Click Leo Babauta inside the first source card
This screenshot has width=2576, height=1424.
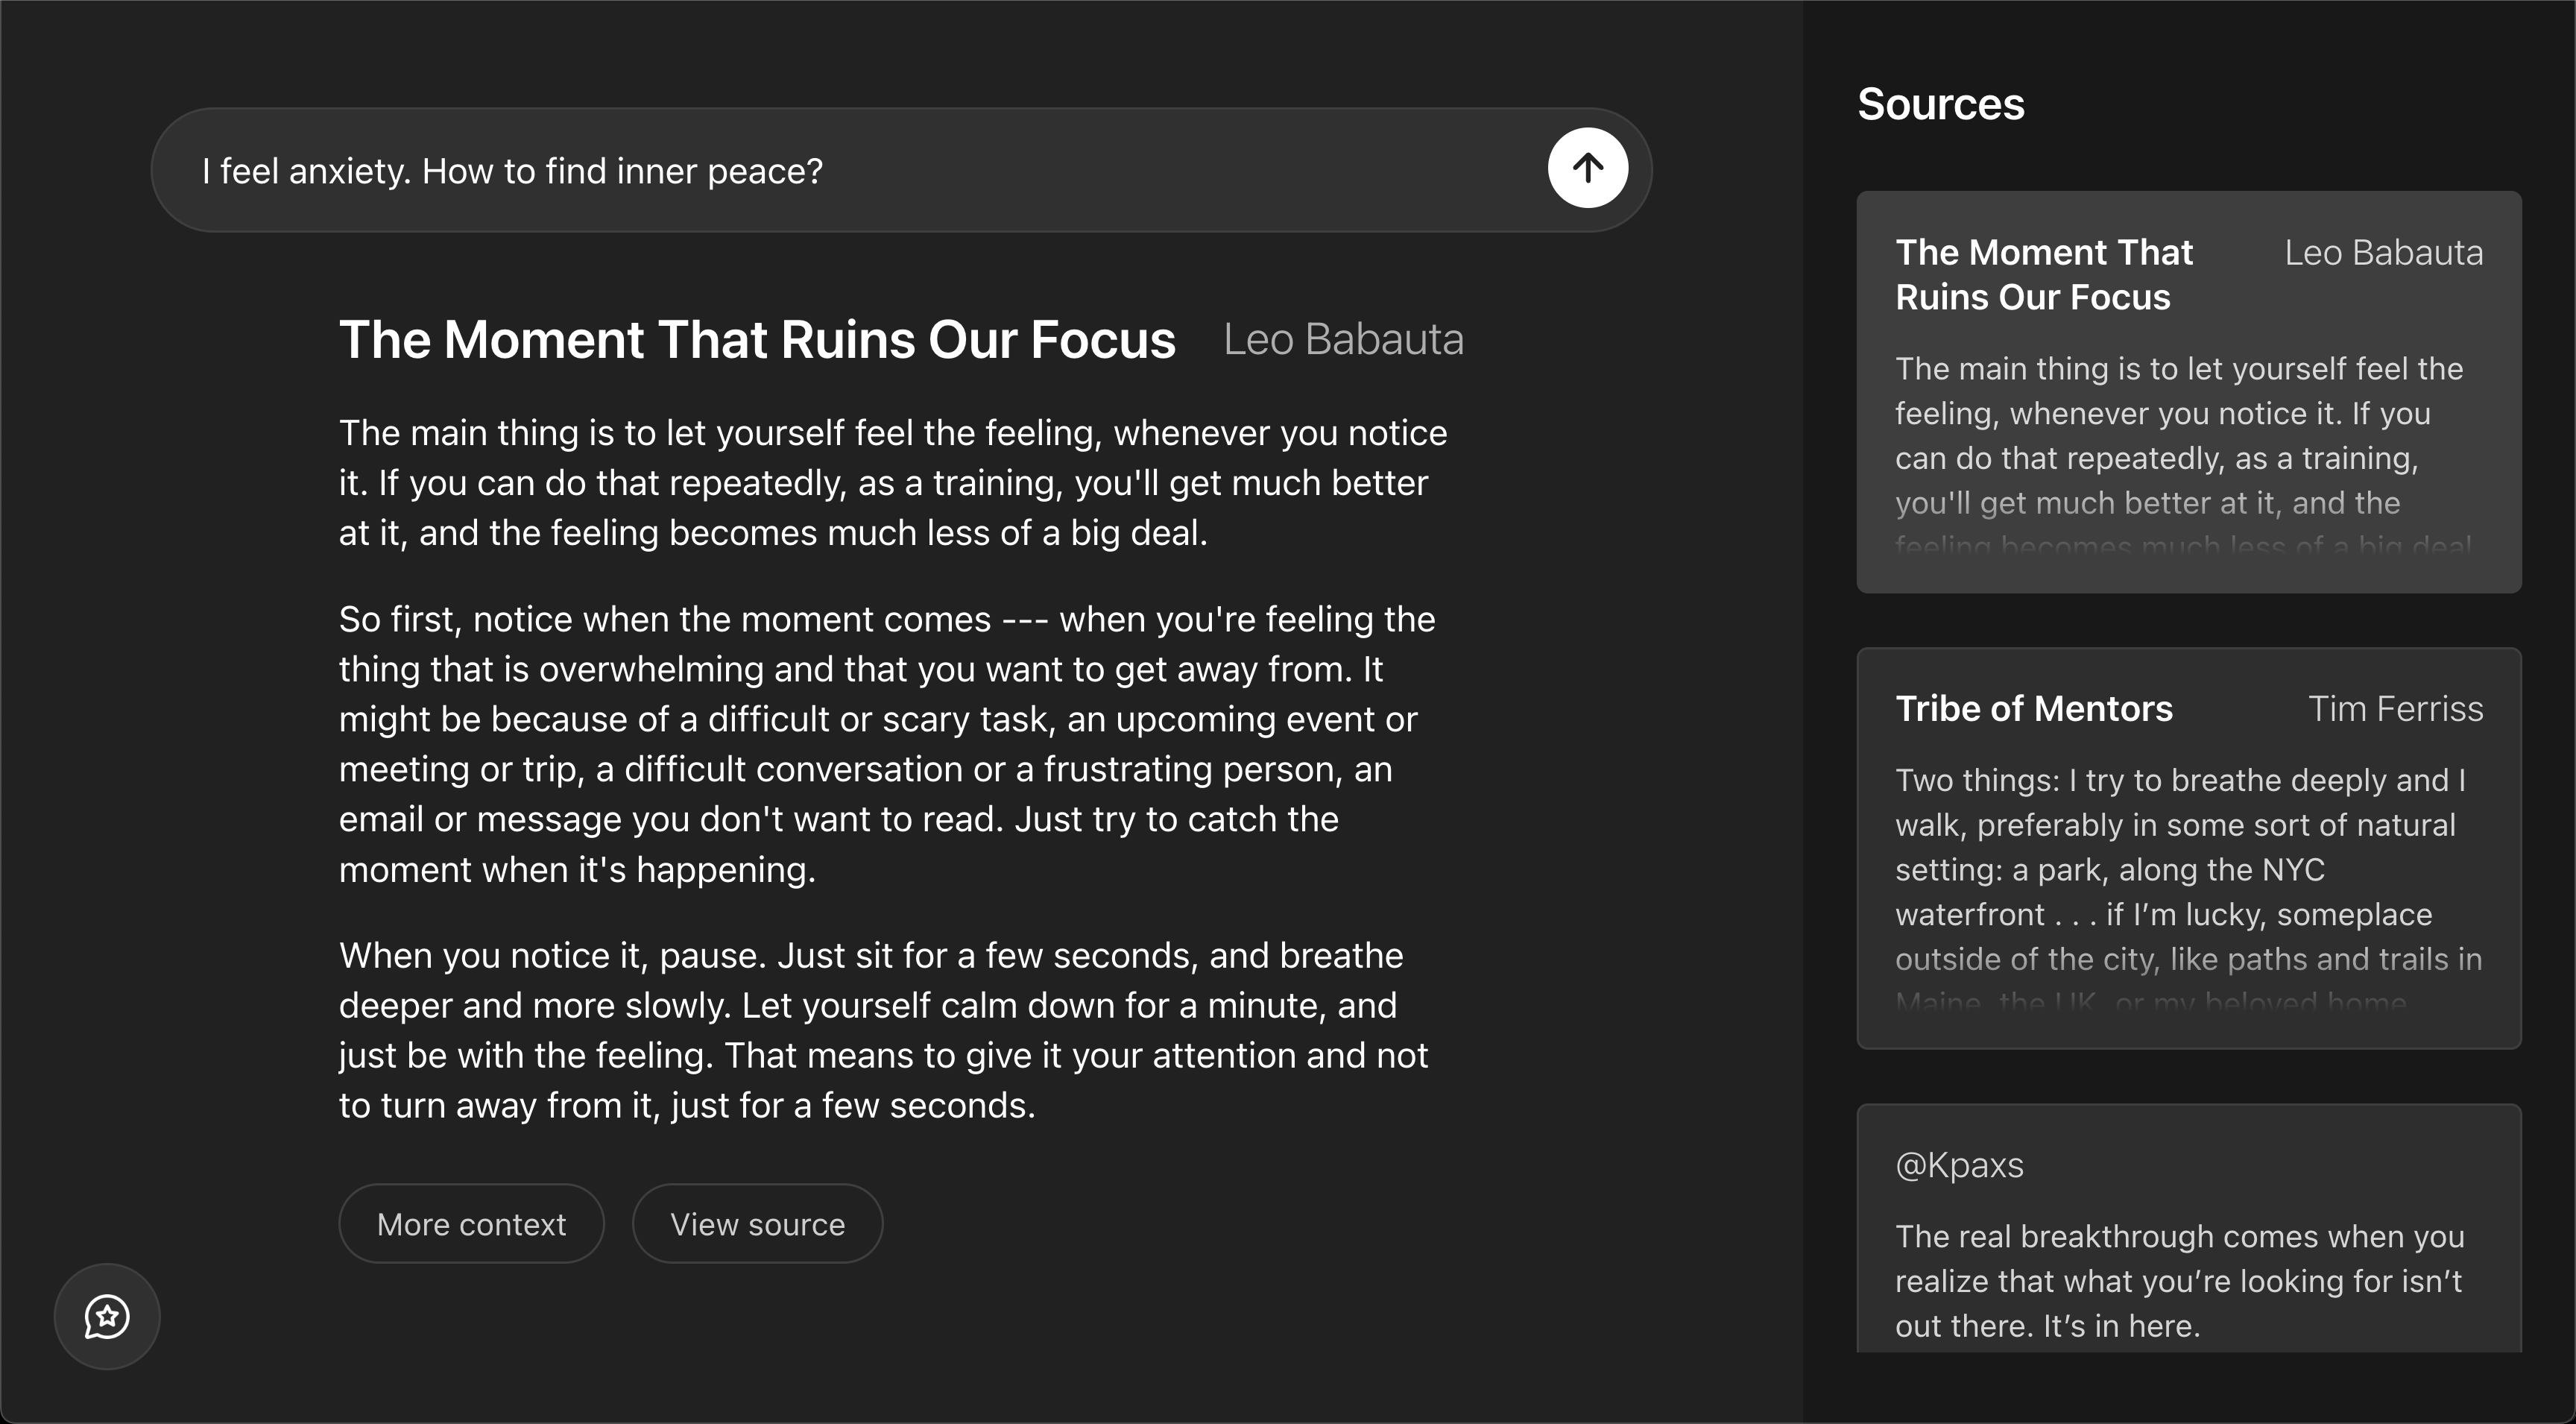coord(2383,253)
